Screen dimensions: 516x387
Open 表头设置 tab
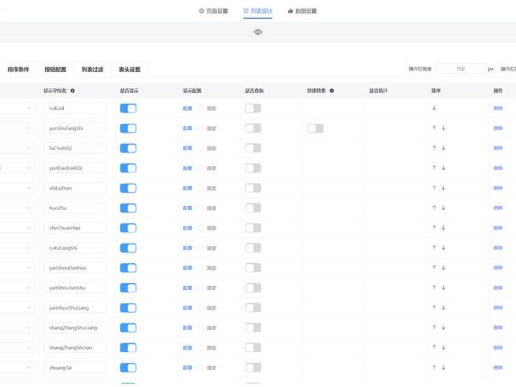[x=130, y=70]
